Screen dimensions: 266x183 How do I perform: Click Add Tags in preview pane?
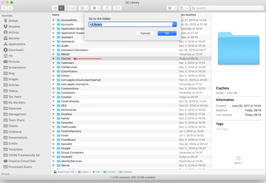223,129
